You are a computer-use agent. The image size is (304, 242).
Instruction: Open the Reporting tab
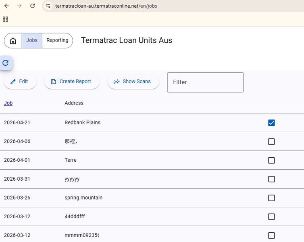coord(57,40)
